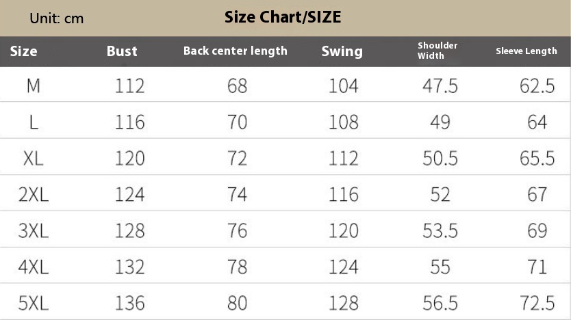
Task: Select the Back center length header
Action: 236,51
